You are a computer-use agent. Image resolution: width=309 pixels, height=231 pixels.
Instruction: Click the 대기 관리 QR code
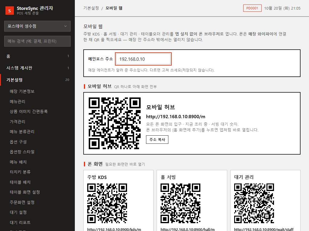(254, 203)
